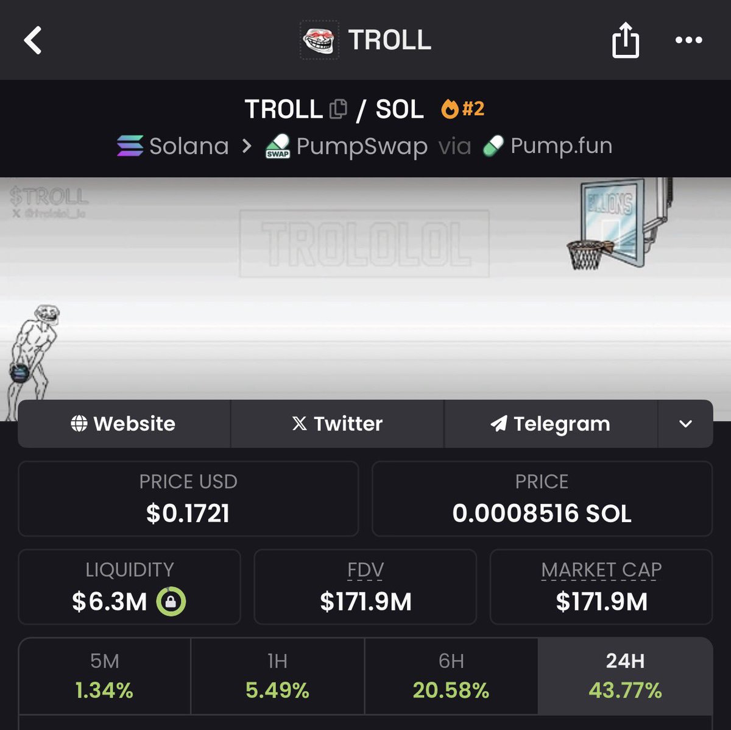
Task: Choose the 24H timeframe tab
Action: (x=625, y=676)
